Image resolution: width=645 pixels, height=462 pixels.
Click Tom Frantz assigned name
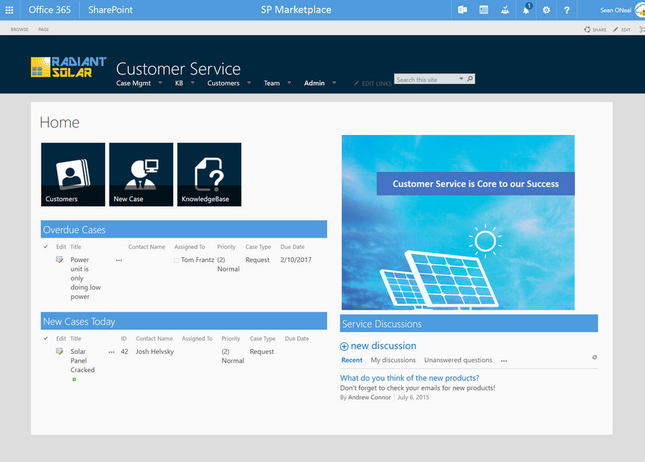click(198, 260)
